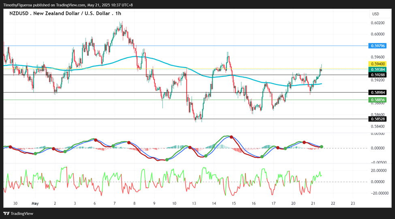Click the TradingView text at bottom
This screenshot has width=395, height=219.
(x=22, y=213)
